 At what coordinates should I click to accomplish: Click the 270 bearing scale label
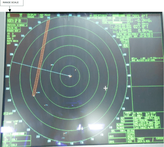point(7,77)
